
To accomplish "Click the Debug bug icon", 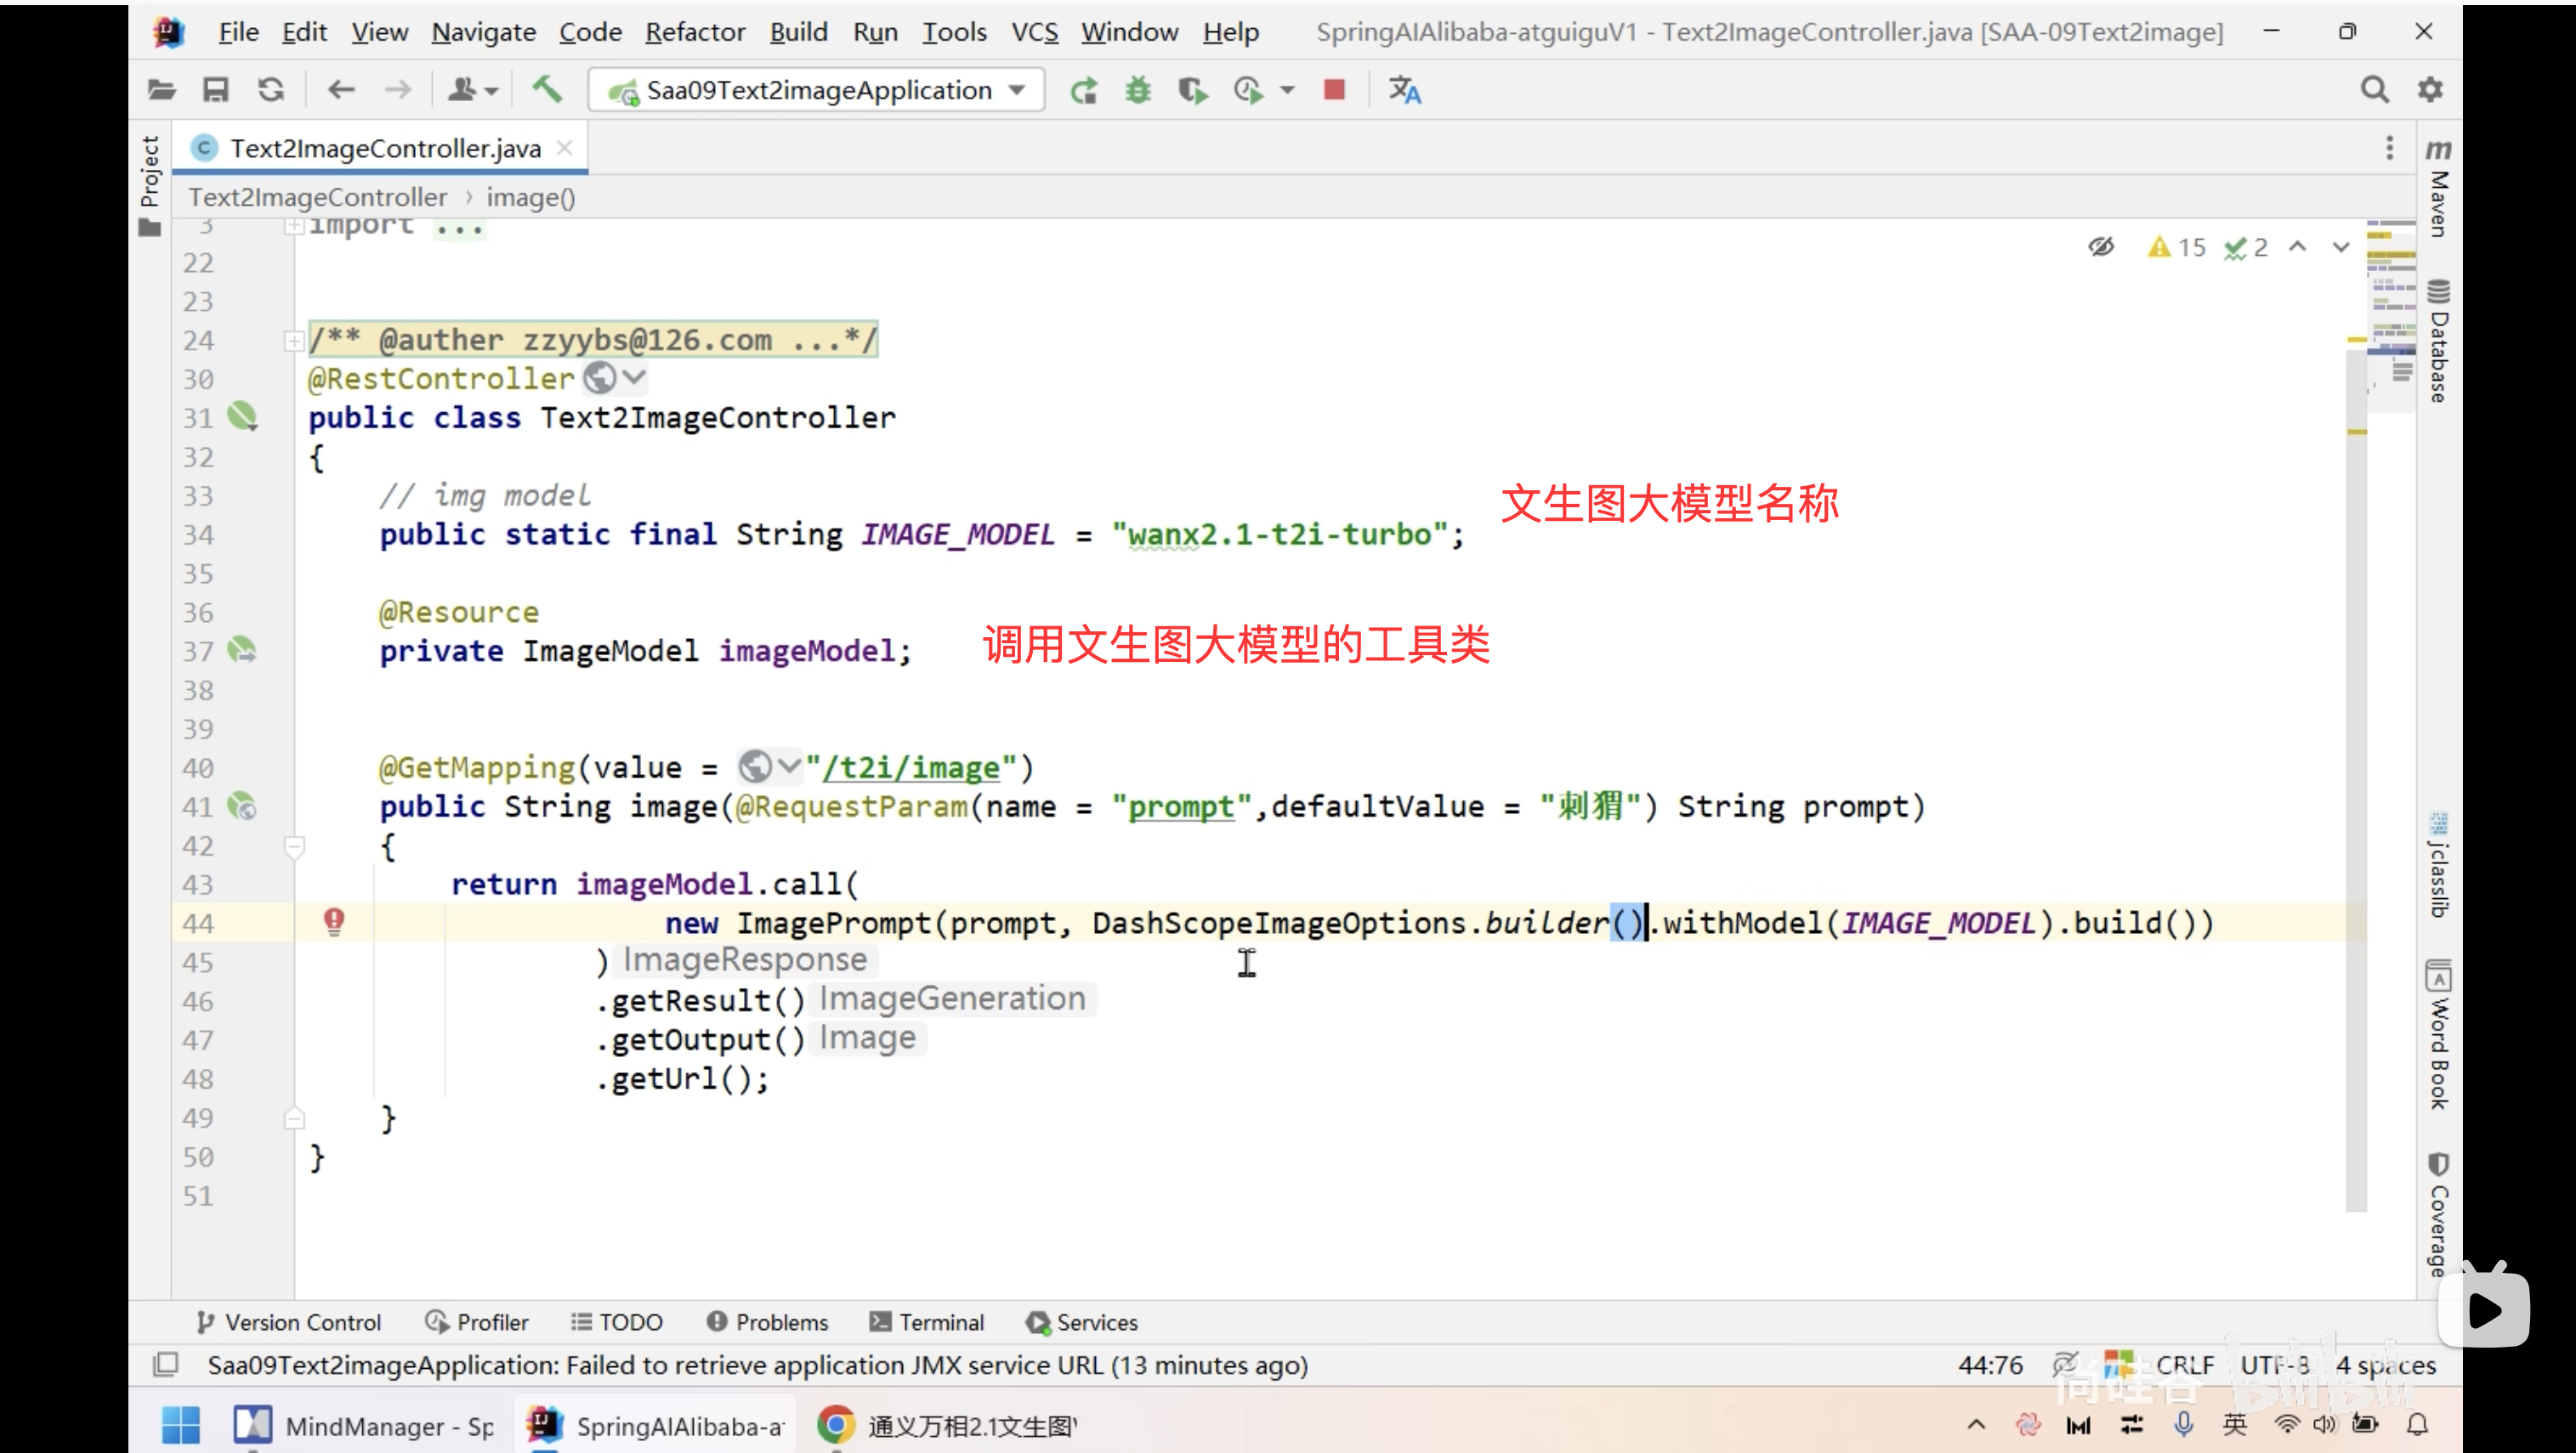I will click(x=1138, y=91).
